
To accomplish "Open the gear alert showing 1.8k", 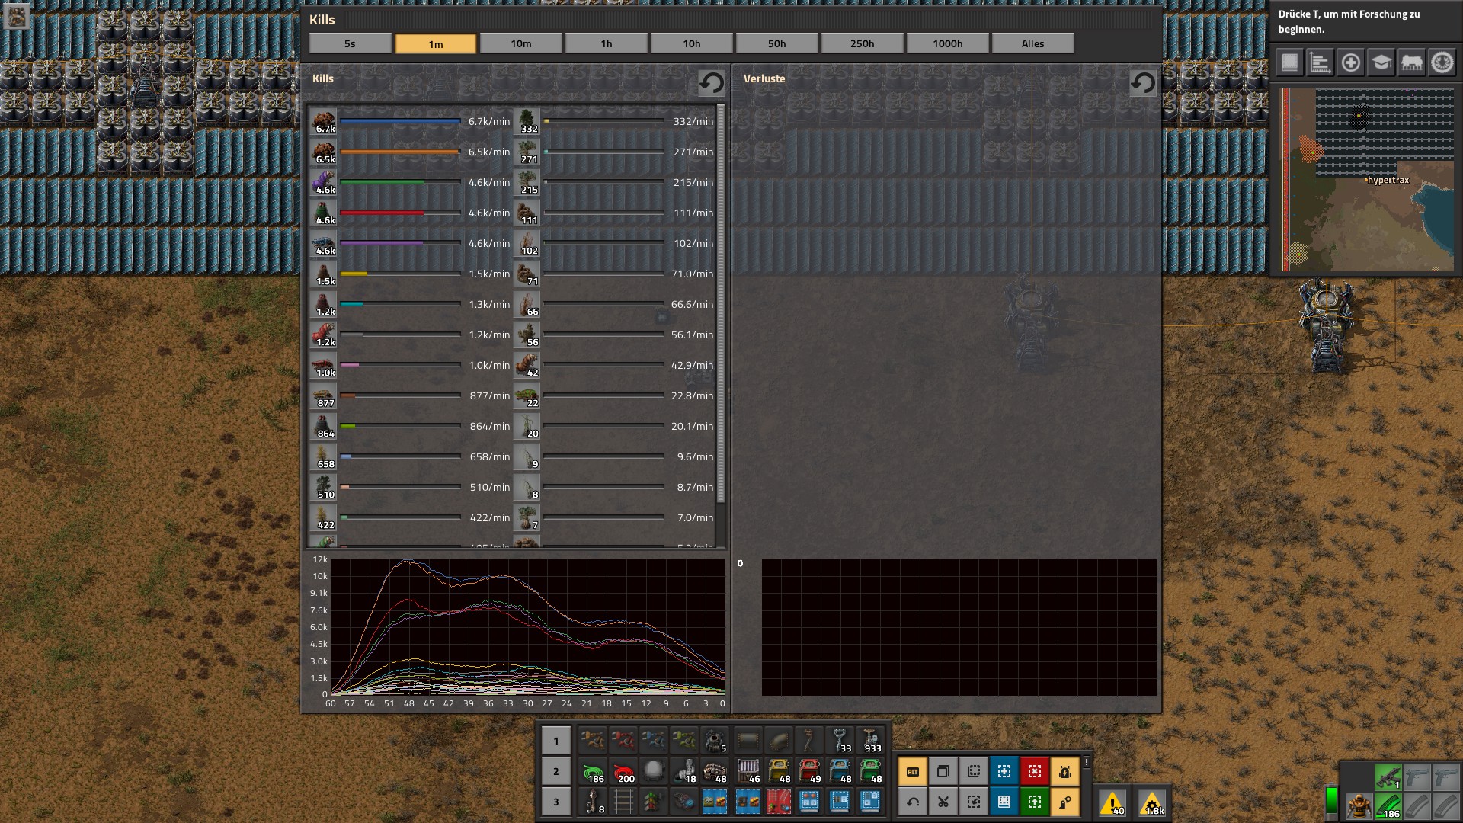I will (1151, 803).
